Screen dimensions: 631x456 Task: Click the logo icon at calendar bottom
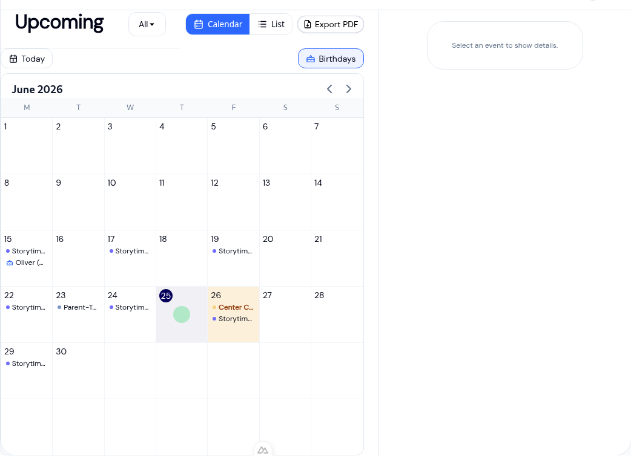tap(263, 450)
